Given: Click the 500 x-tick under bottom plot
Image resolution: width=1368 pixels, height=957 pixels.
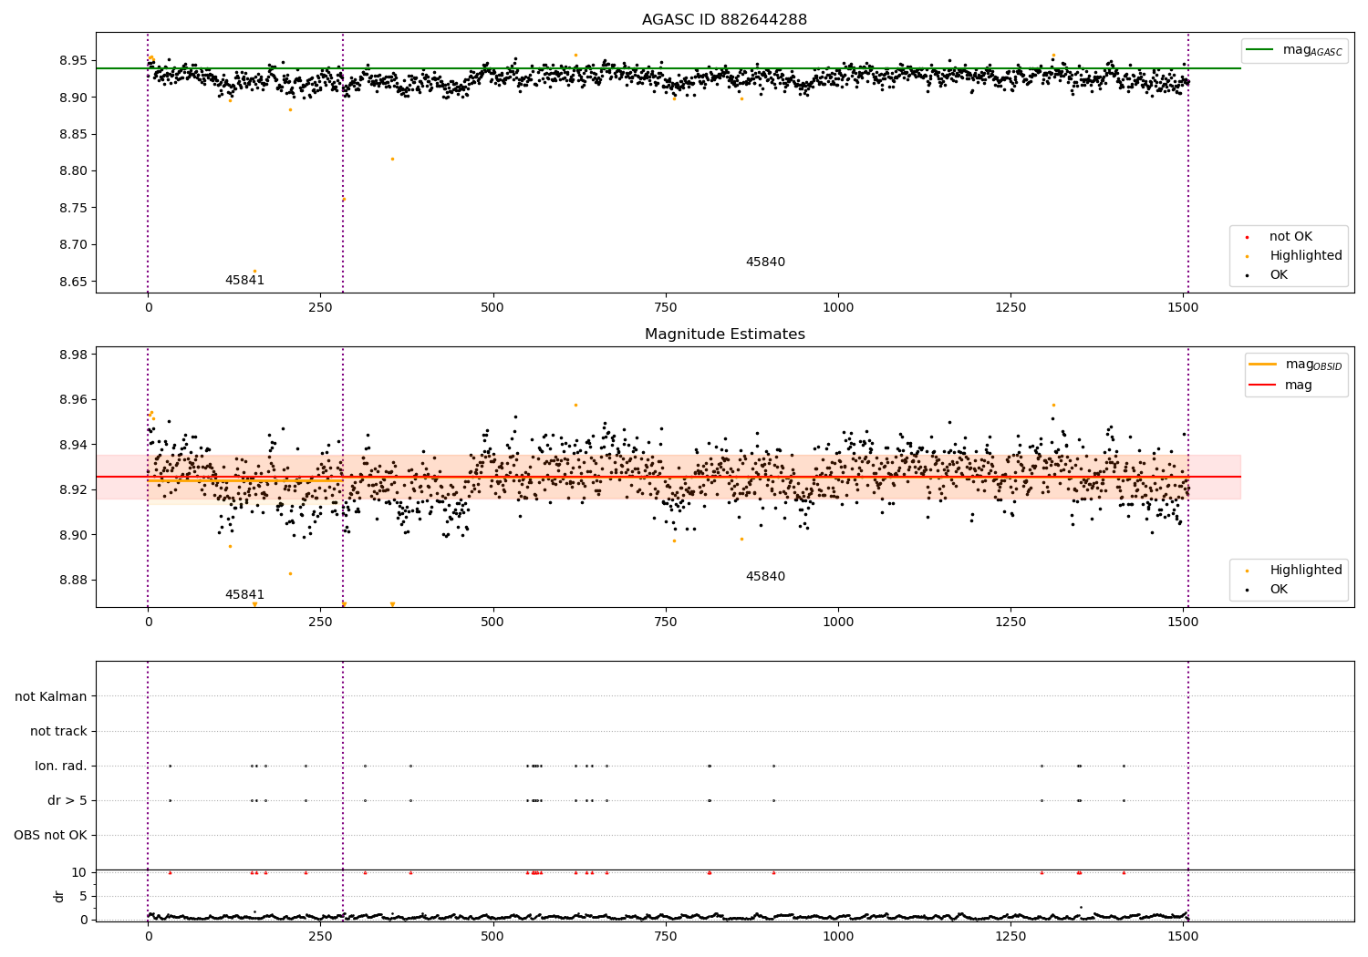Looking at the screenshot, I should (492, 936).
